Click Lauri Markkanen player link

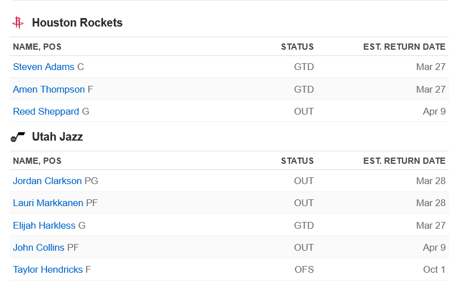[x=48, y=203]
